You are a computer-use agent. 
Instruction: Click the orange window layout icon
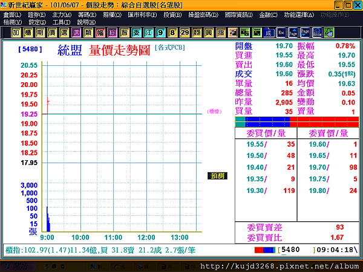[x=233, y=33]
